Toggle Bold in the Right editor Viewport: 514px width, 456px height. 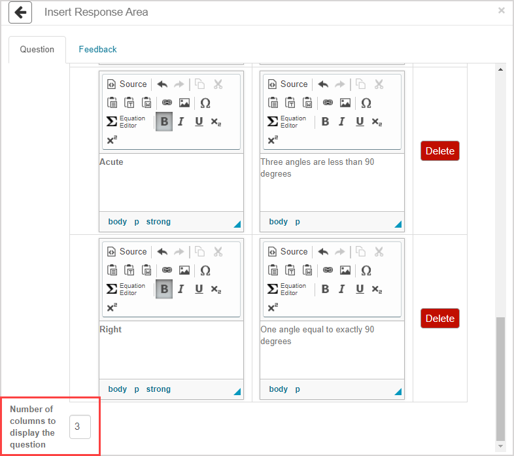[164, 289]
